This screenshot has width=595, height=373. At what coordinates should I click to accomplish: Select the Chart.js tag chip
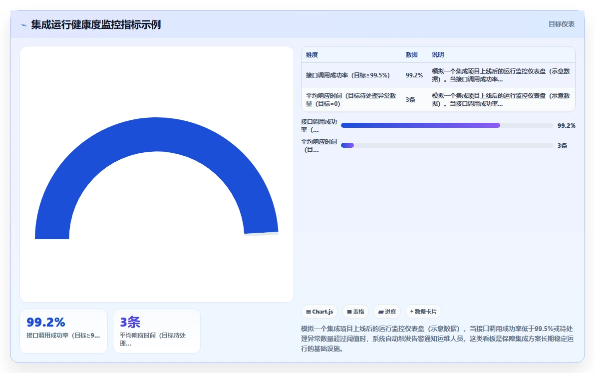[319, 312]
